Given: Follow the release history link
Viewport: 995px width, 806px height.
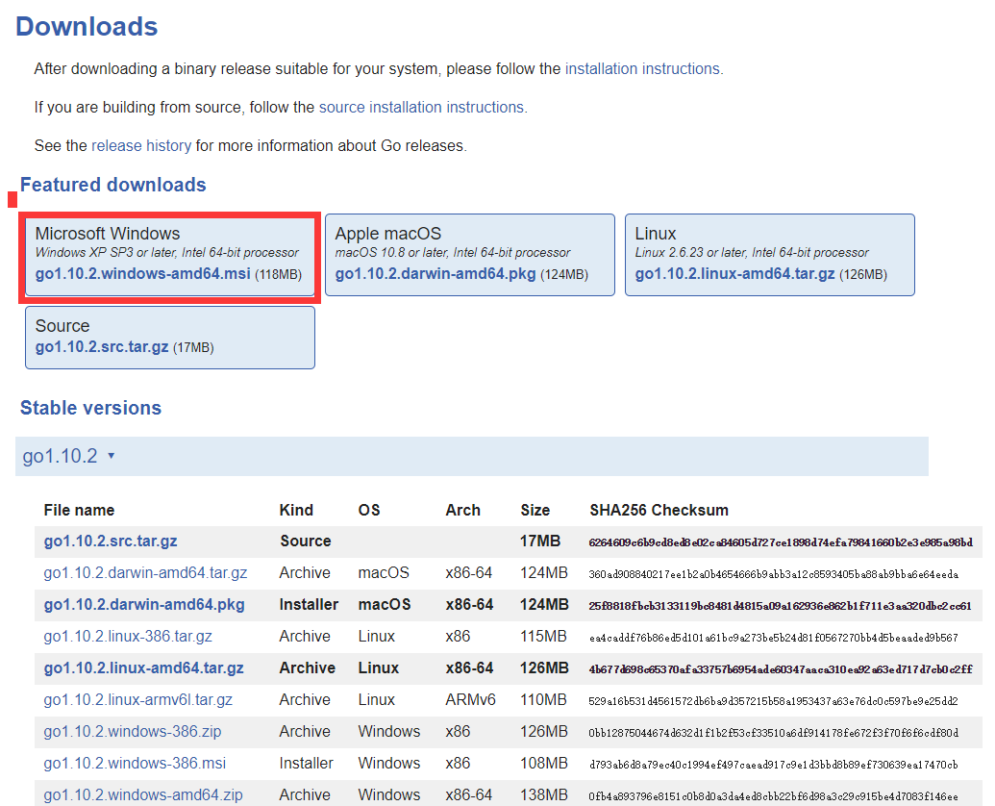Looking at the screenshot, I should tap(141, 146).
